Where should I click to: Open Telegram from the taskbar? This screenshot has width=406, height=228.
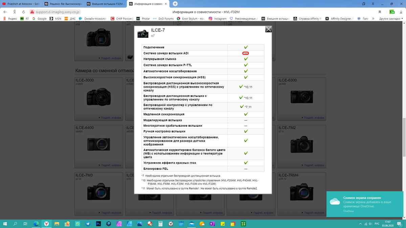tap(88, 224)
